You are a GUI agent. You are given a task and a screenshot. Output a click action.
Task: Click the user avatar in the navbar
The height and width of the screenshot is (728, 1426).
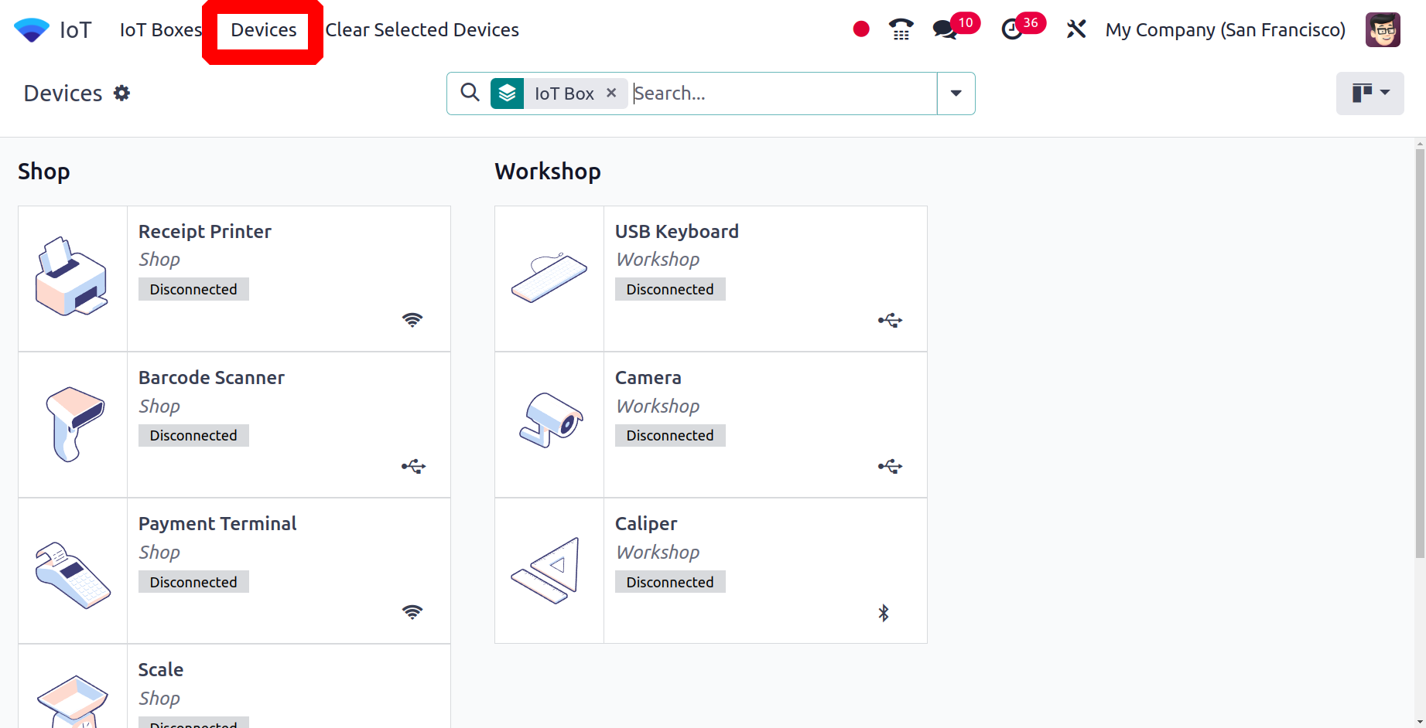pos(1383,30)
